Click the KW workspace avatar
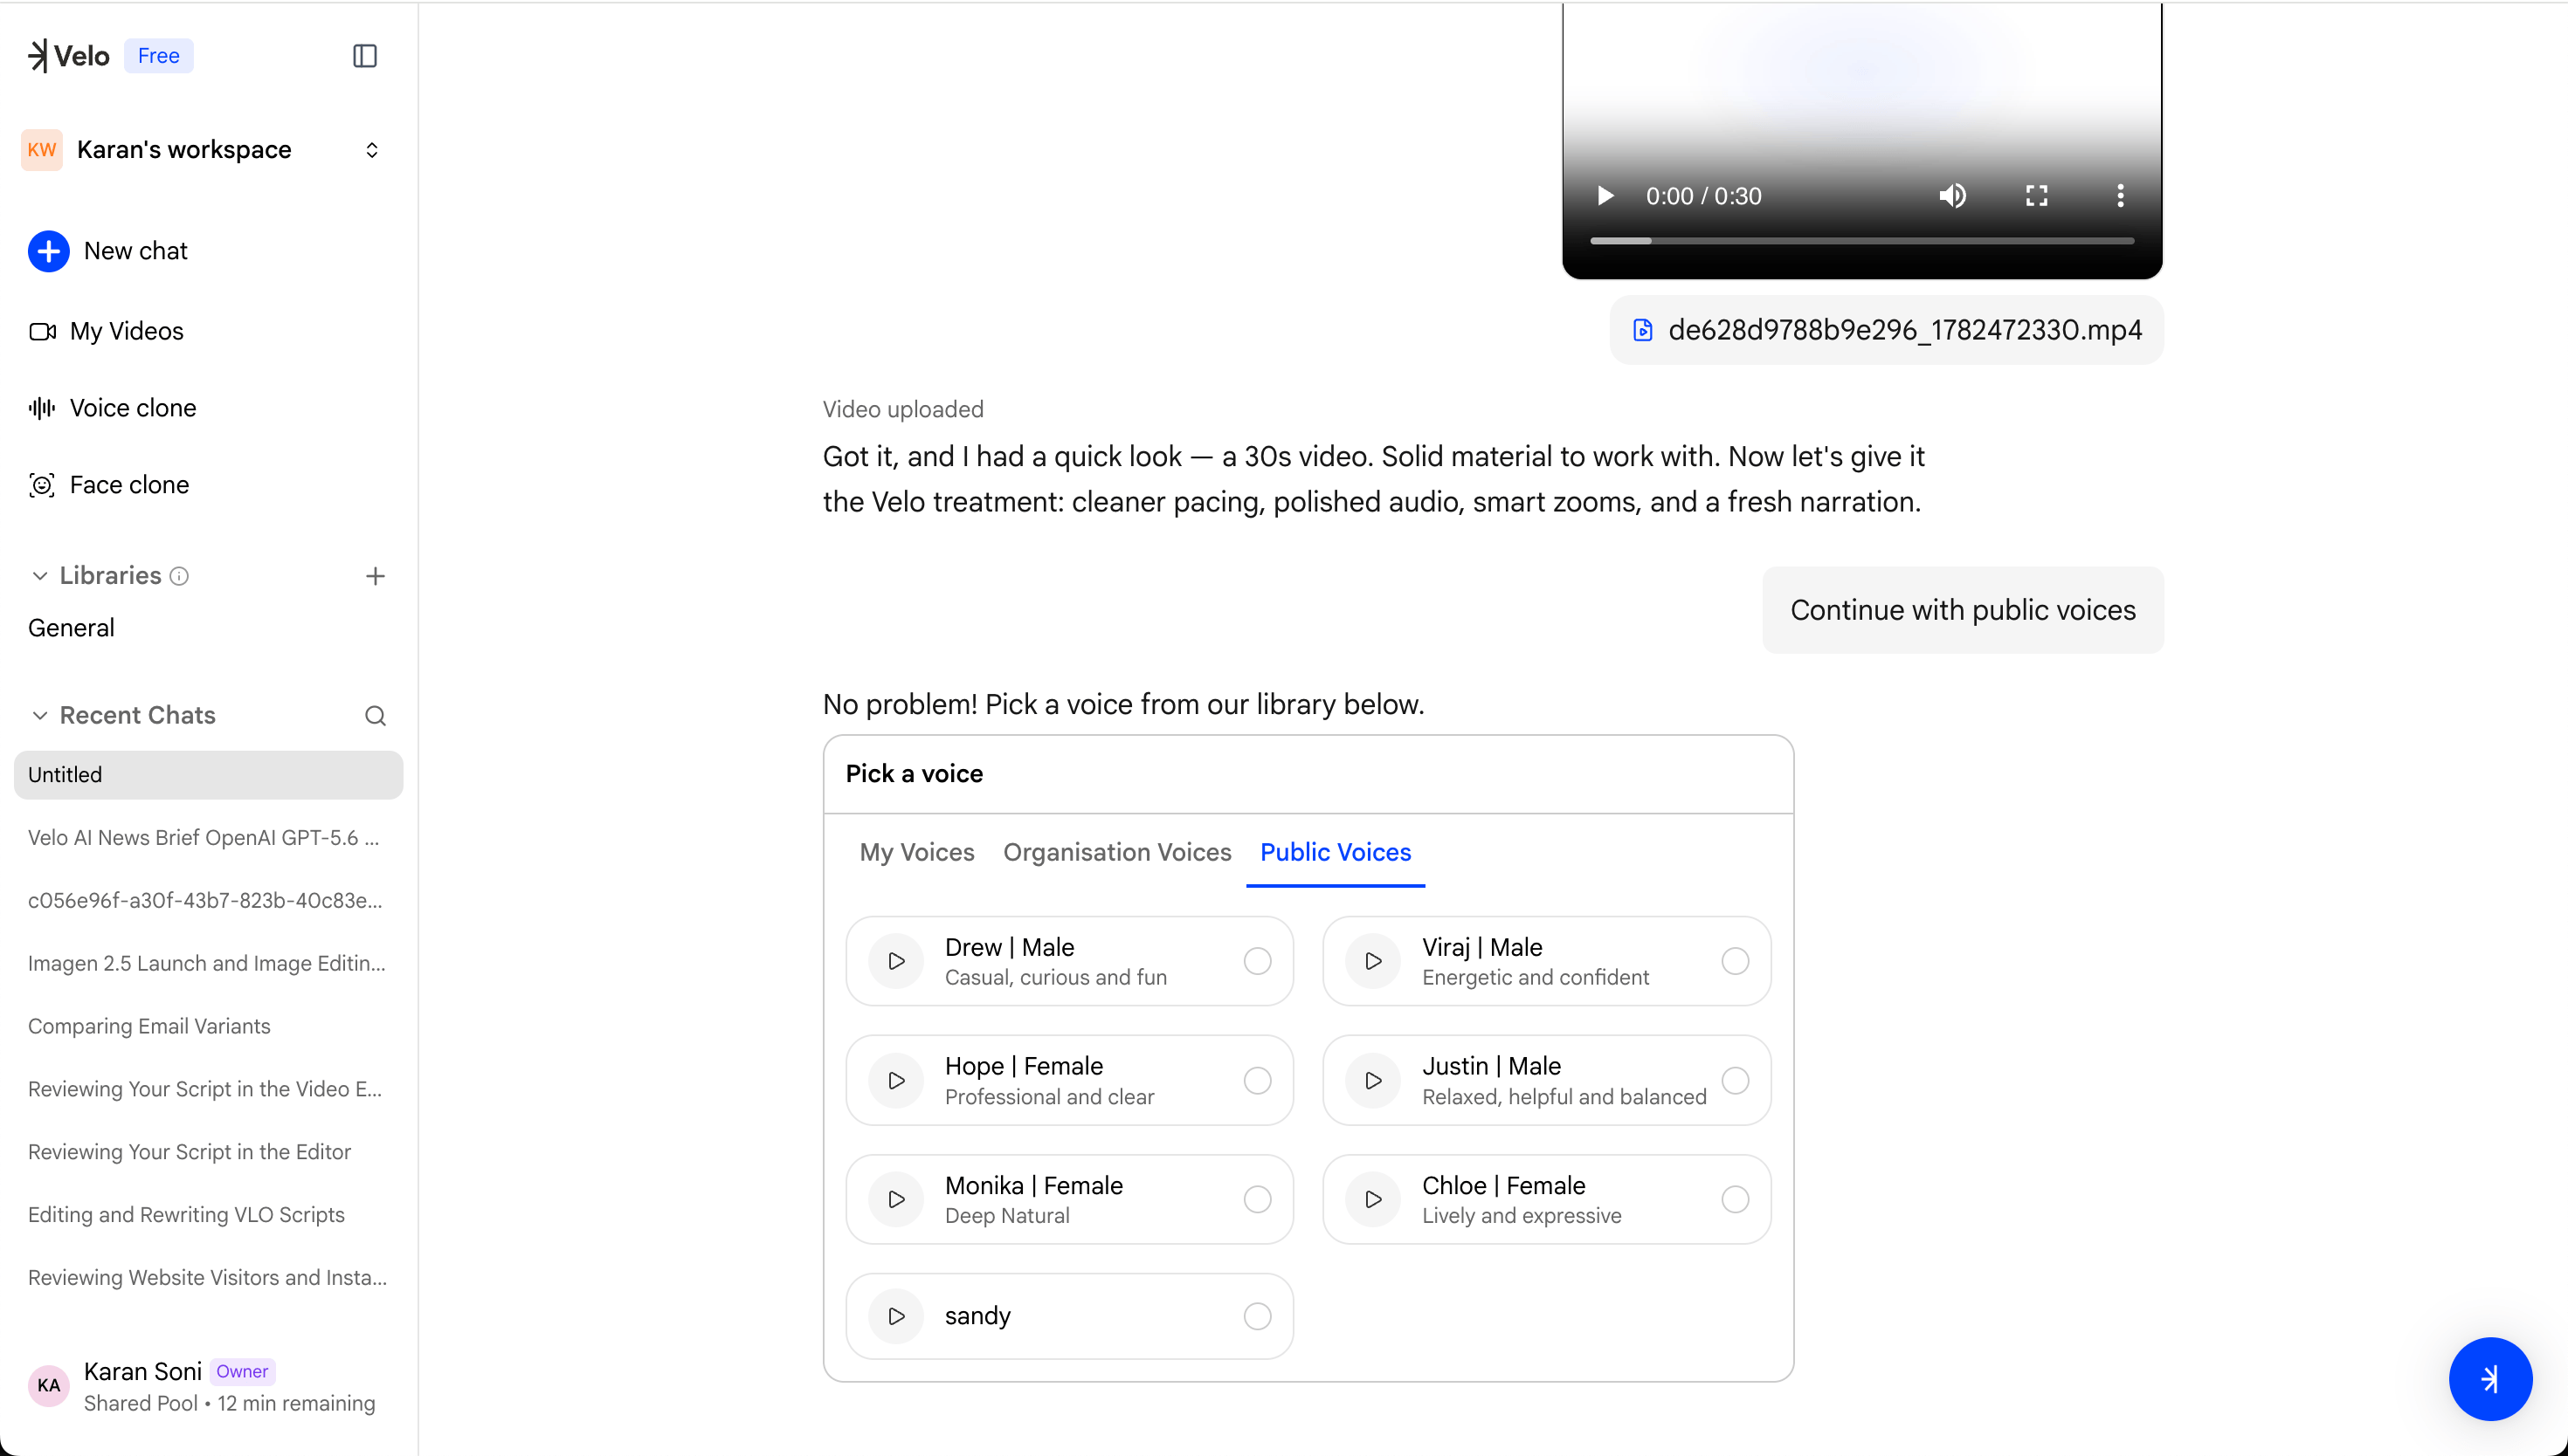Viewport: 2568px width, 1456px height. [x=42, y=150]
